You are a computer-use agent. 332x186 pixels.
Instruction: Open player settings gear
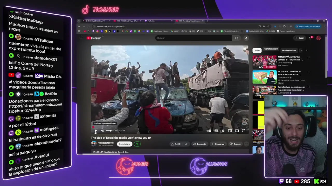click(x=223, y=131)
